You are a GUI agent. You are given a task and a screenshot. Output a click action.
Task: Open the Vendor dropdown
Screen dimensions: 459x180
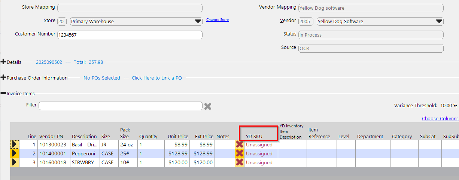(439, 22)
